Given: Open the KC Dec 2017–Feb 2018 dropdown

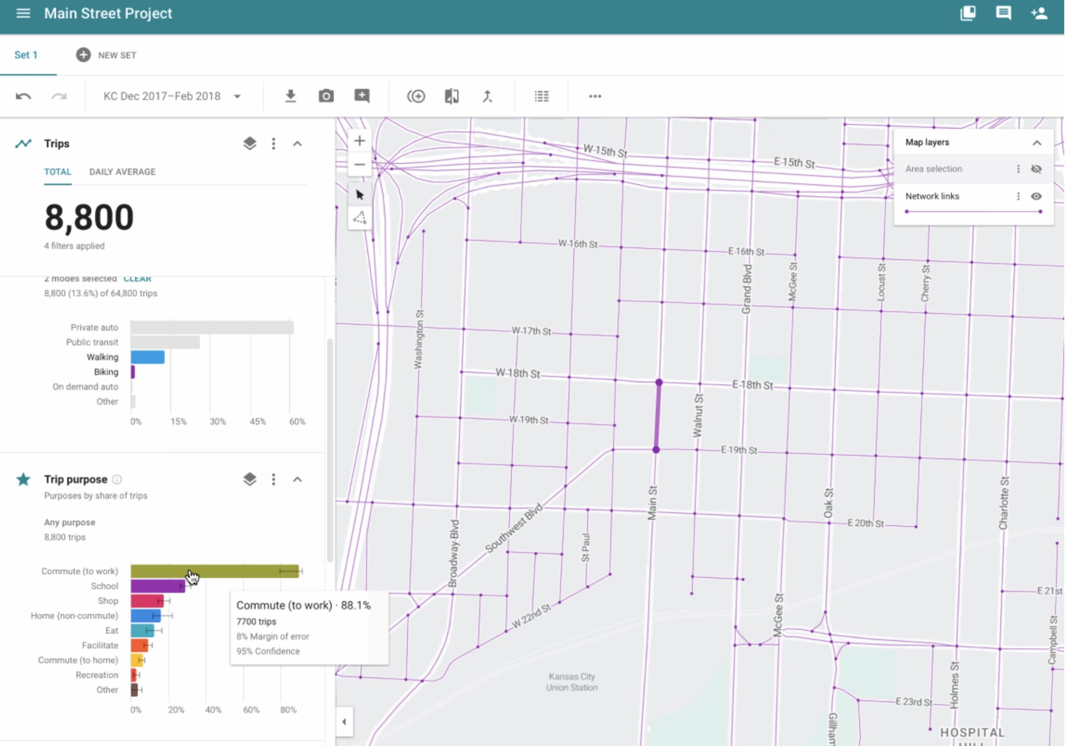Looking at the screenshot, I should coord(172,96).
